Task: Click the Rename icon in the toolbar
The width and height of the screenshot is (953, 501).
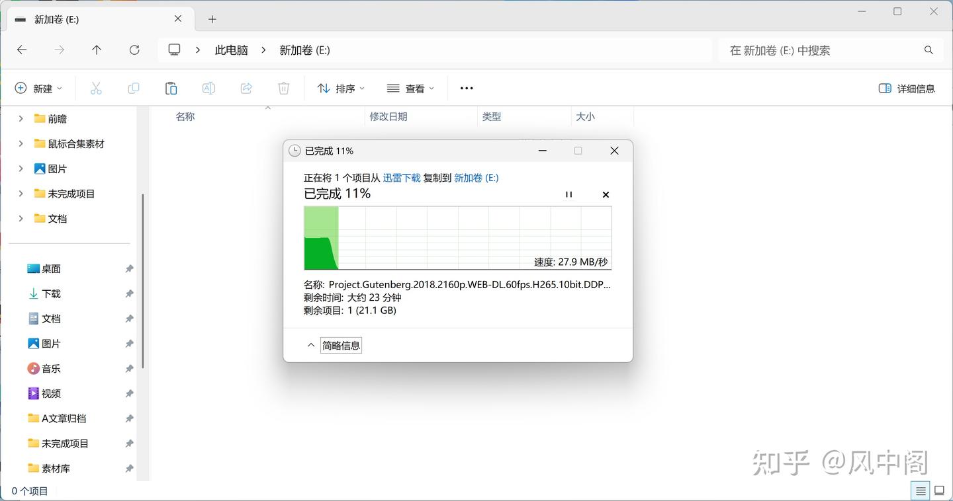Action: click(x=208, y=88)
